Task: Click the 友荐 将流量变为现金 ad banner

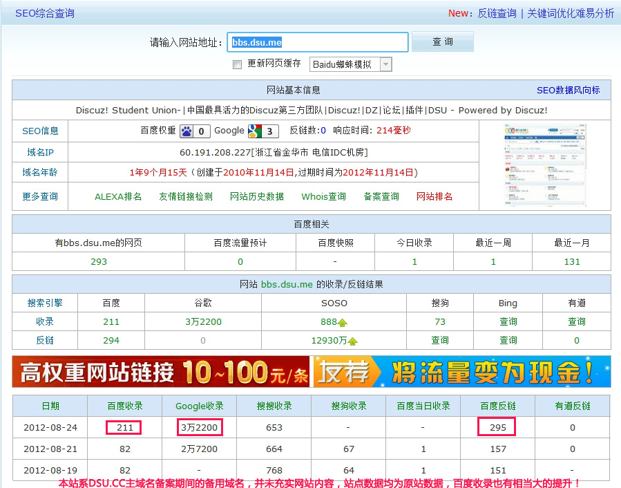Action: (x=462, y=371)
